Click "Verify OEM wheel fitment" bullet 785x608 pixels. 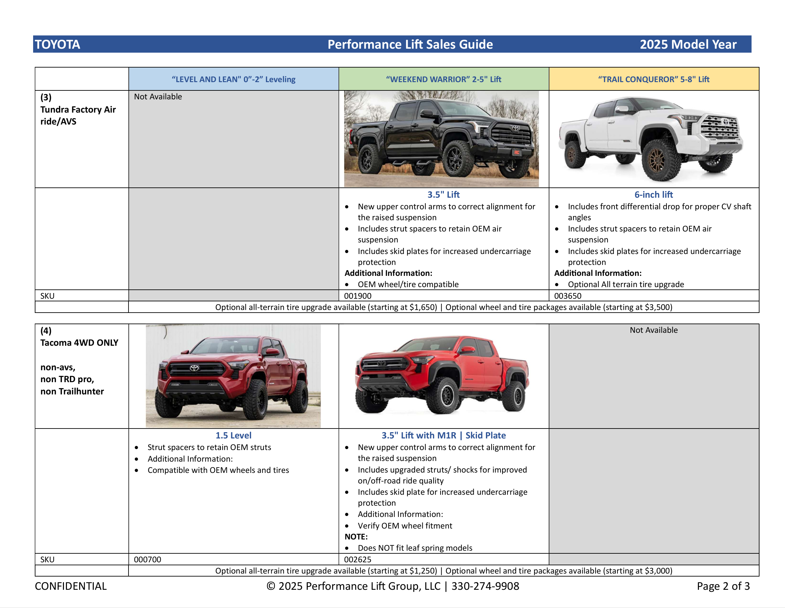(405, 526)
